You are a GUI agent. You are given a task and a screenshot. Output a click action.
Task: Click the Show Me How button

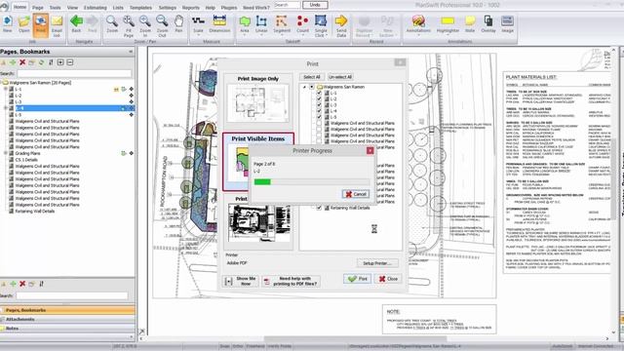coord(241,281)
